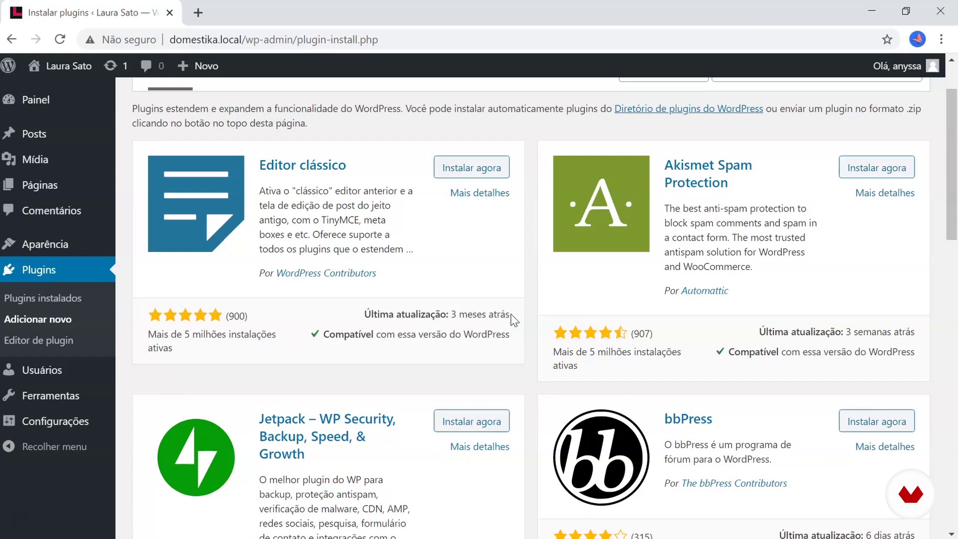Open a new browser tab

point(198,13)
